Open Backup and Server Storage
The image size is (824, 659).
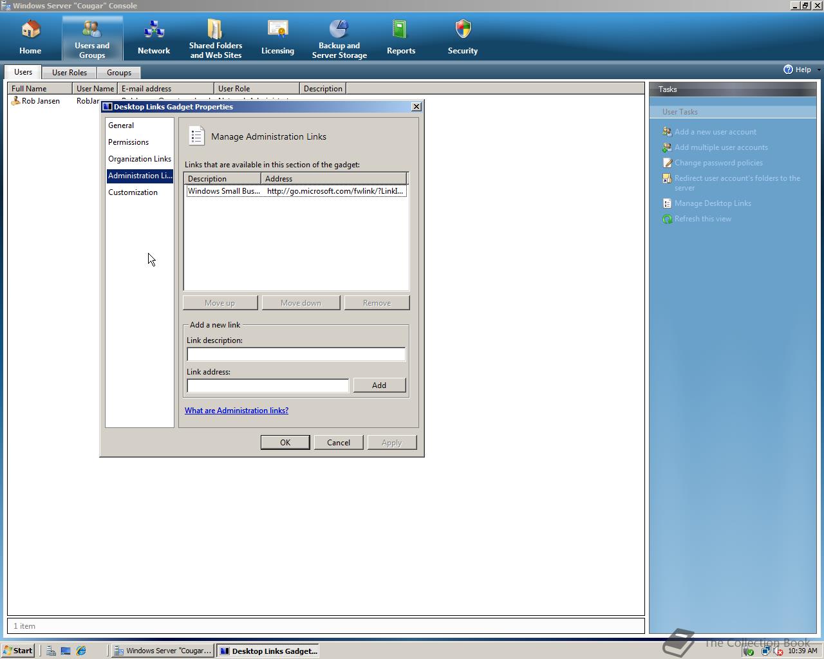(339, 29)
